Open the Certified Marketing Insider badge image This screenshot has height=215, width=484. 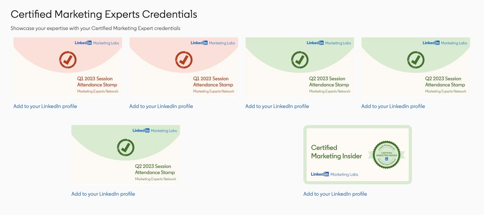tap(358, 155)
